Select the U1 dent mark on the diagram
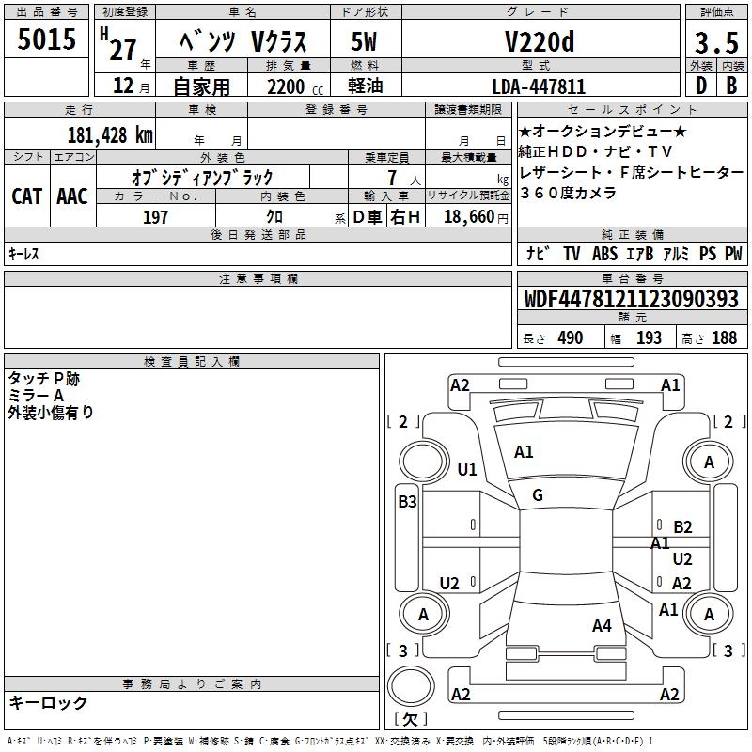 point(466,470)
